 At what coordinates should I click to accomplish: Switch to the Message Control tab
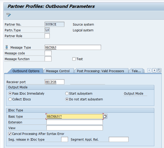(58, 71)
